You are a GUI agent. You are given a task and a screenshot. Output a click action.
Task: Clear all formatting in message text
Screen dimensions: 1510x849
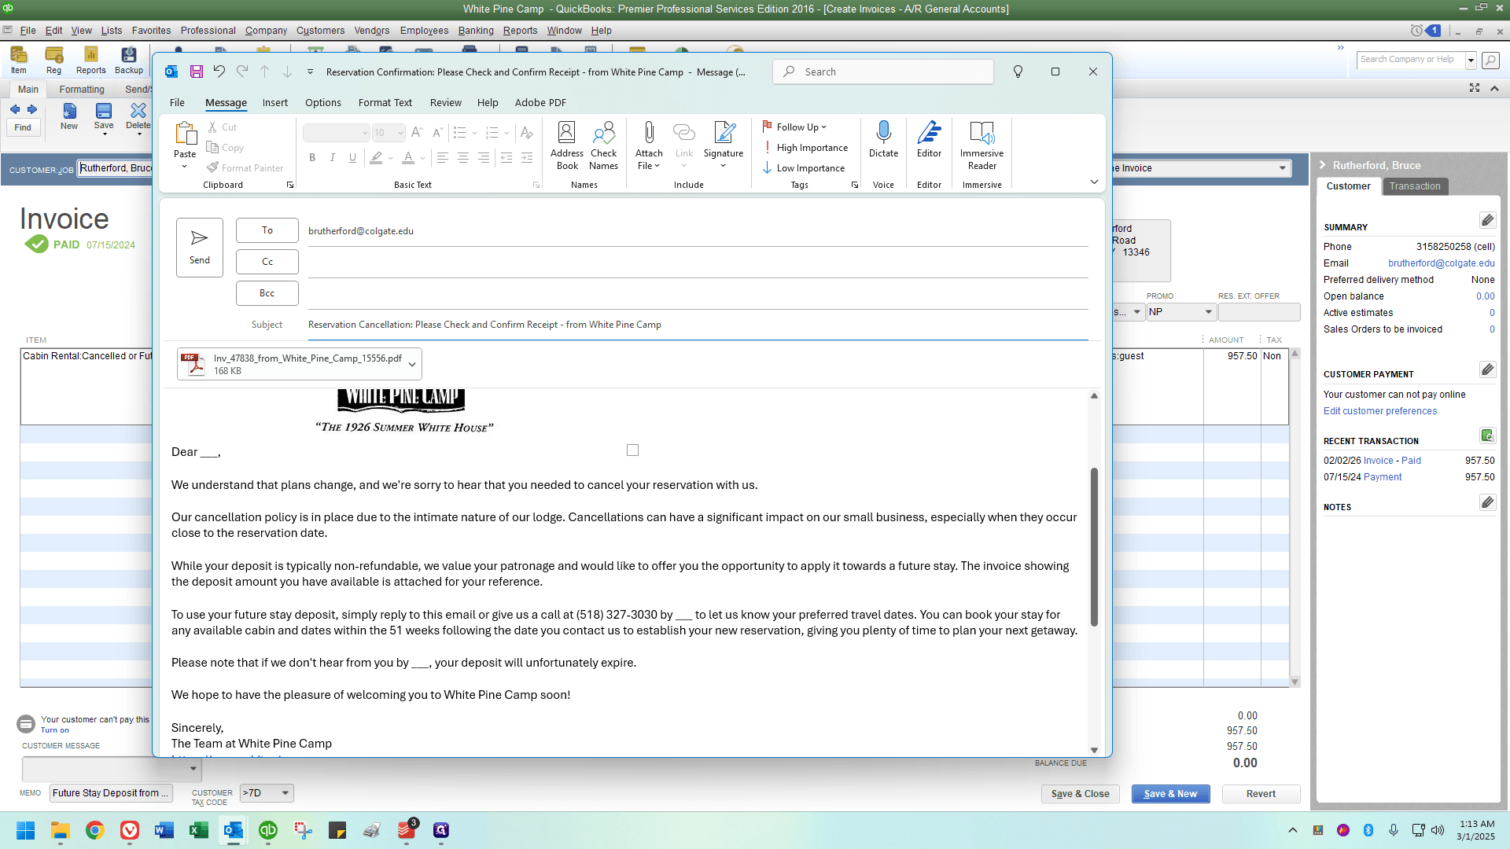click(x=526, y=133)
